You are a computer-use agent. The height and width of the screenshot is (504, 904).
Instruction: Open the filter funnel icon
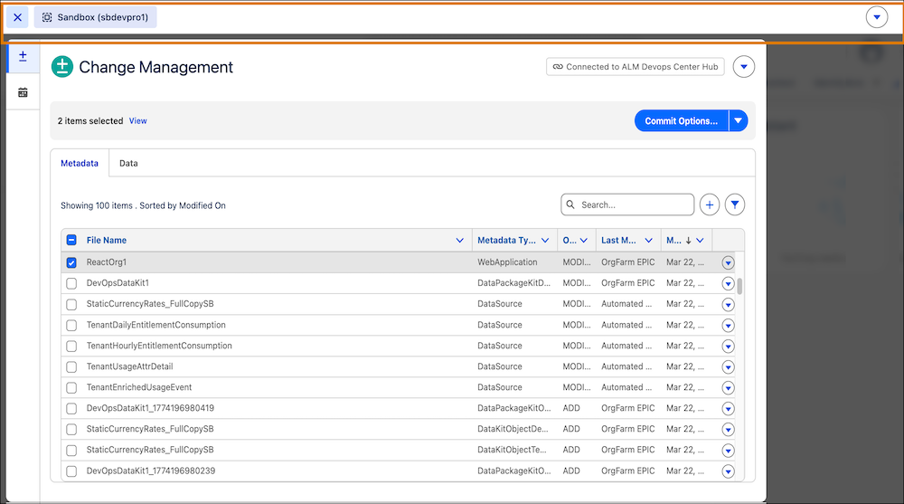(x=735, y=204)
